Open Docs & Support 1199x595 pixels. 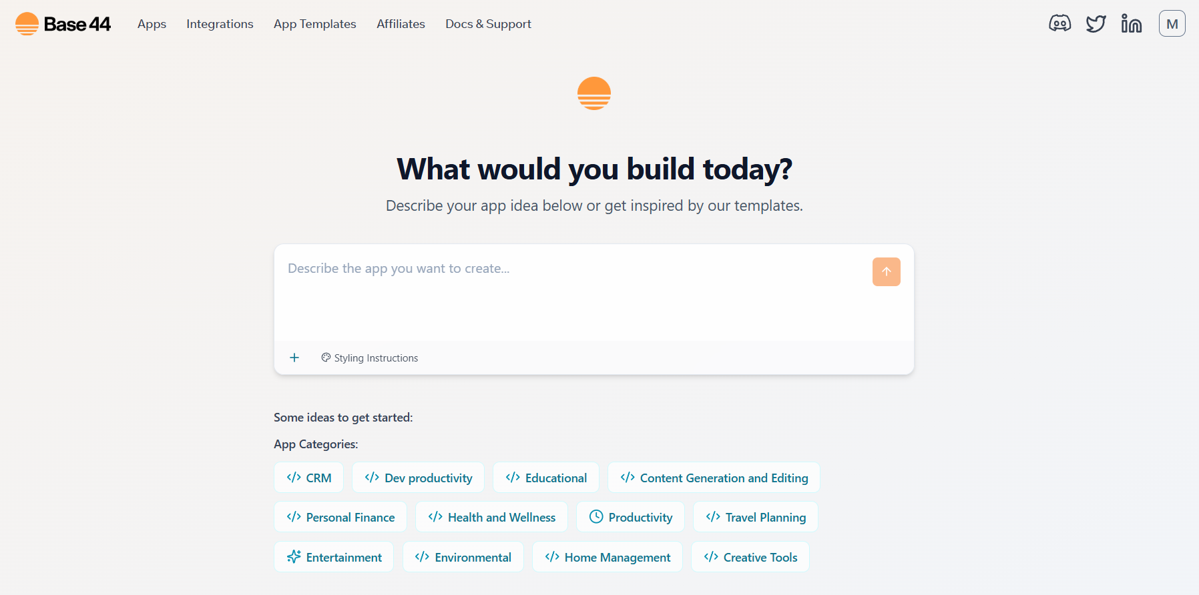(488, 24)
